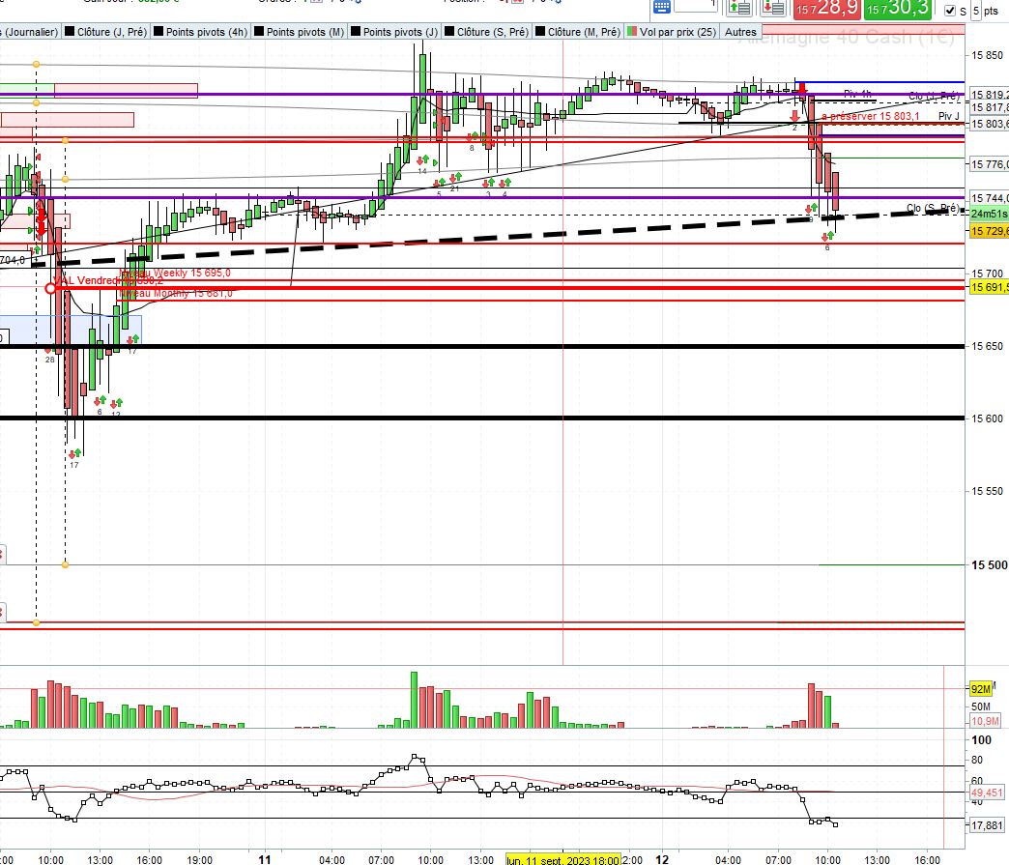Click the yellow 92M volume label
1009x865 pixels.
(981, 689)
